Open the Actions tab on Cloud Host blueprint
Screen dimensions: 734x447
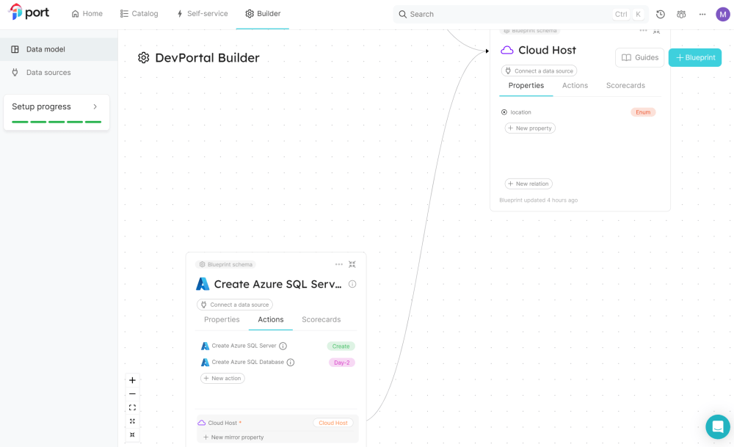[575, 85]
